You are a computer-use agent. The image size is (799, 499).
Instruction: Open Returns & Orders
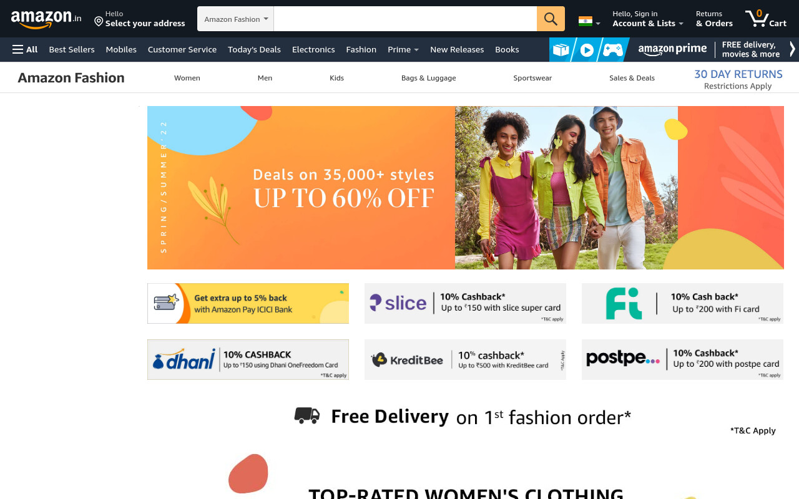click(714, 19)
